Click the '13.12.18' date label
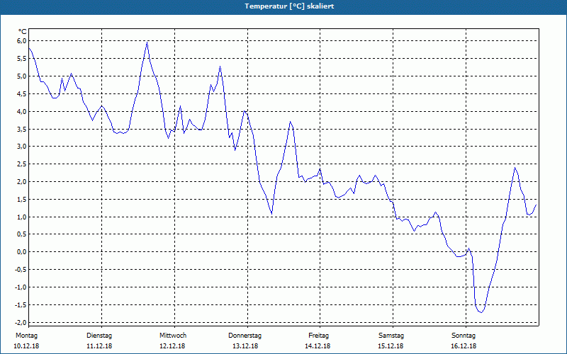The image size is (567, 354). 245,346
